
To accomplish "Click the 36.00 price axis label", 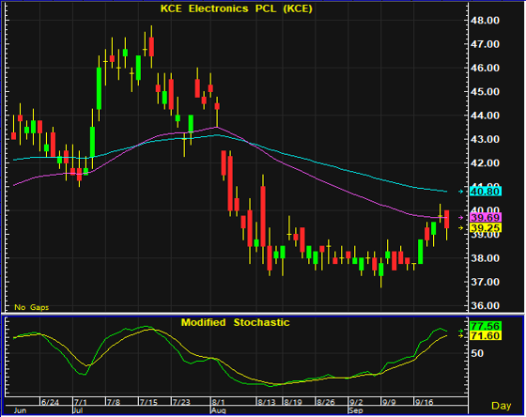I will click(485, 305).
